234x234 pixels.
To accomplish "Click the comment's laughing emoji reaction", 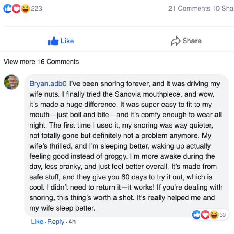I will pos(214,214).
